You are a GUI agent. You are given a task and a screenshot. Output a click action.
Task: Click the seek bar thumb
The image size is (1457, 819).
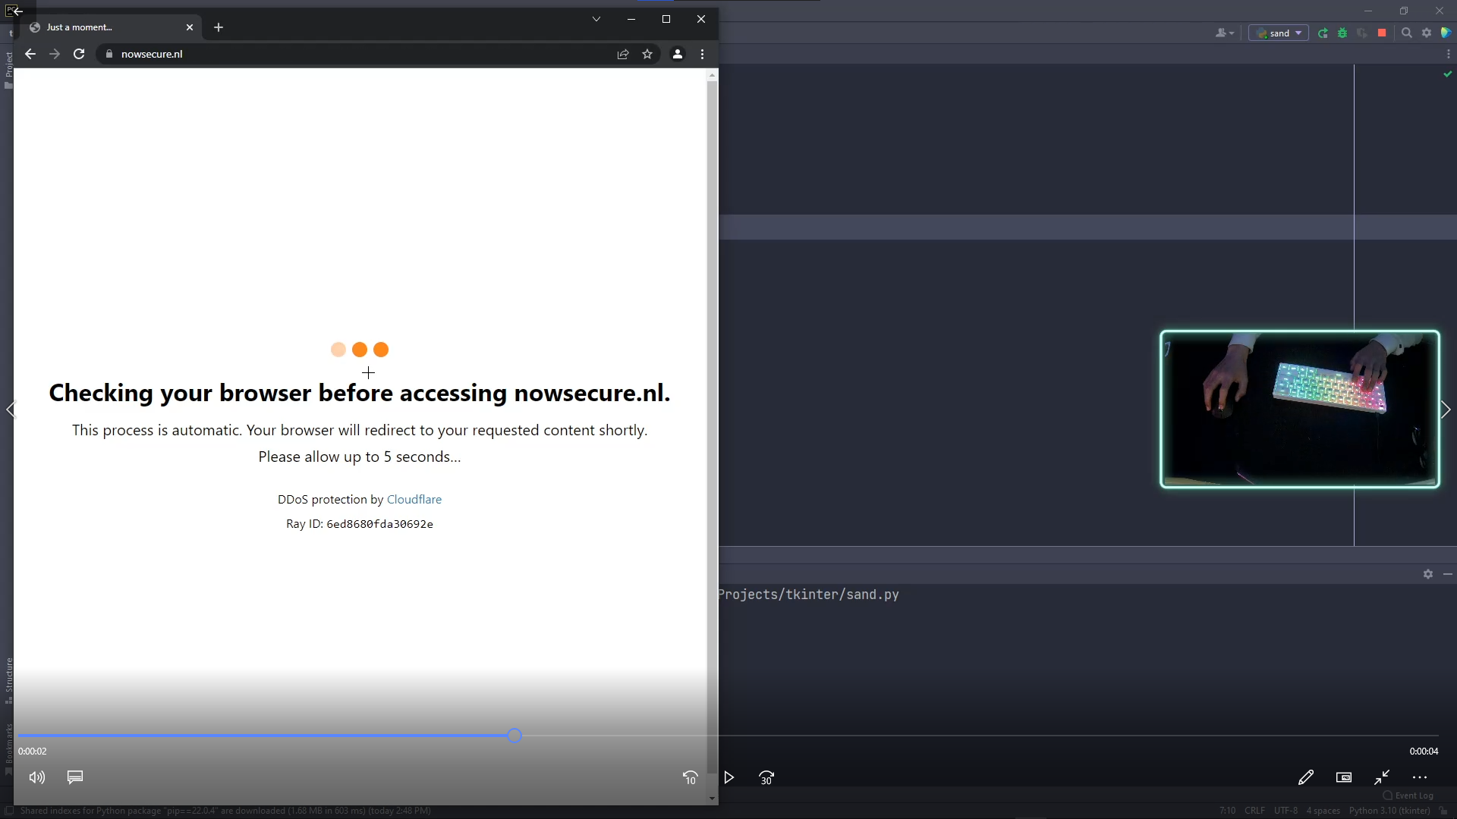pos(515,736)
